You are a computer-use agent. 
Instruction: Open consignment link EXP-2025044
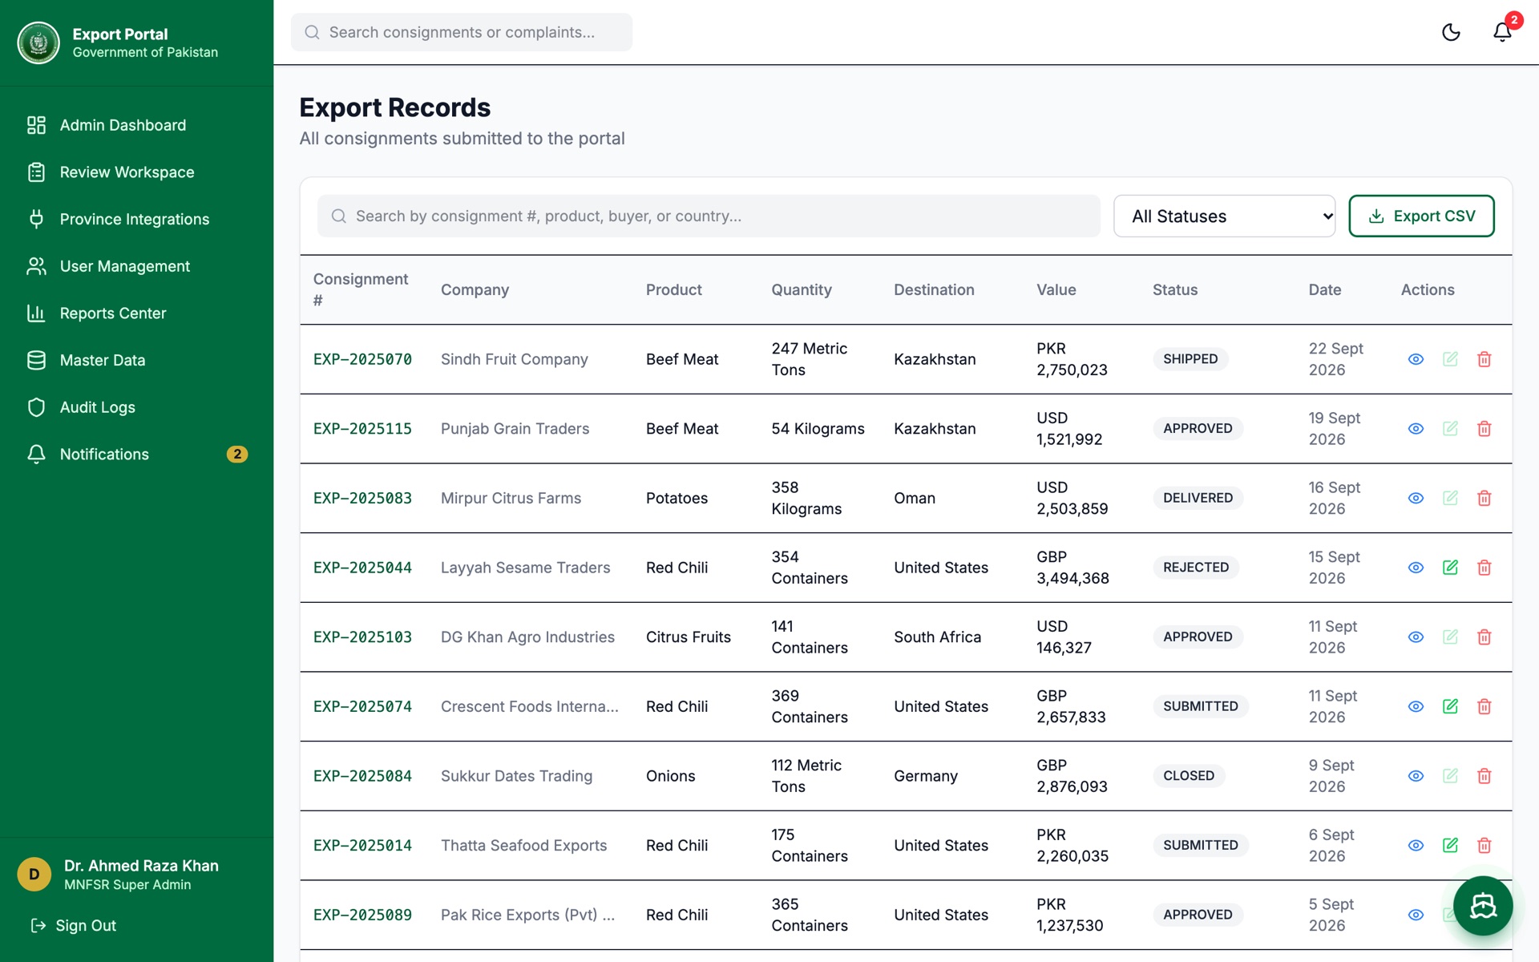point(362,568)
